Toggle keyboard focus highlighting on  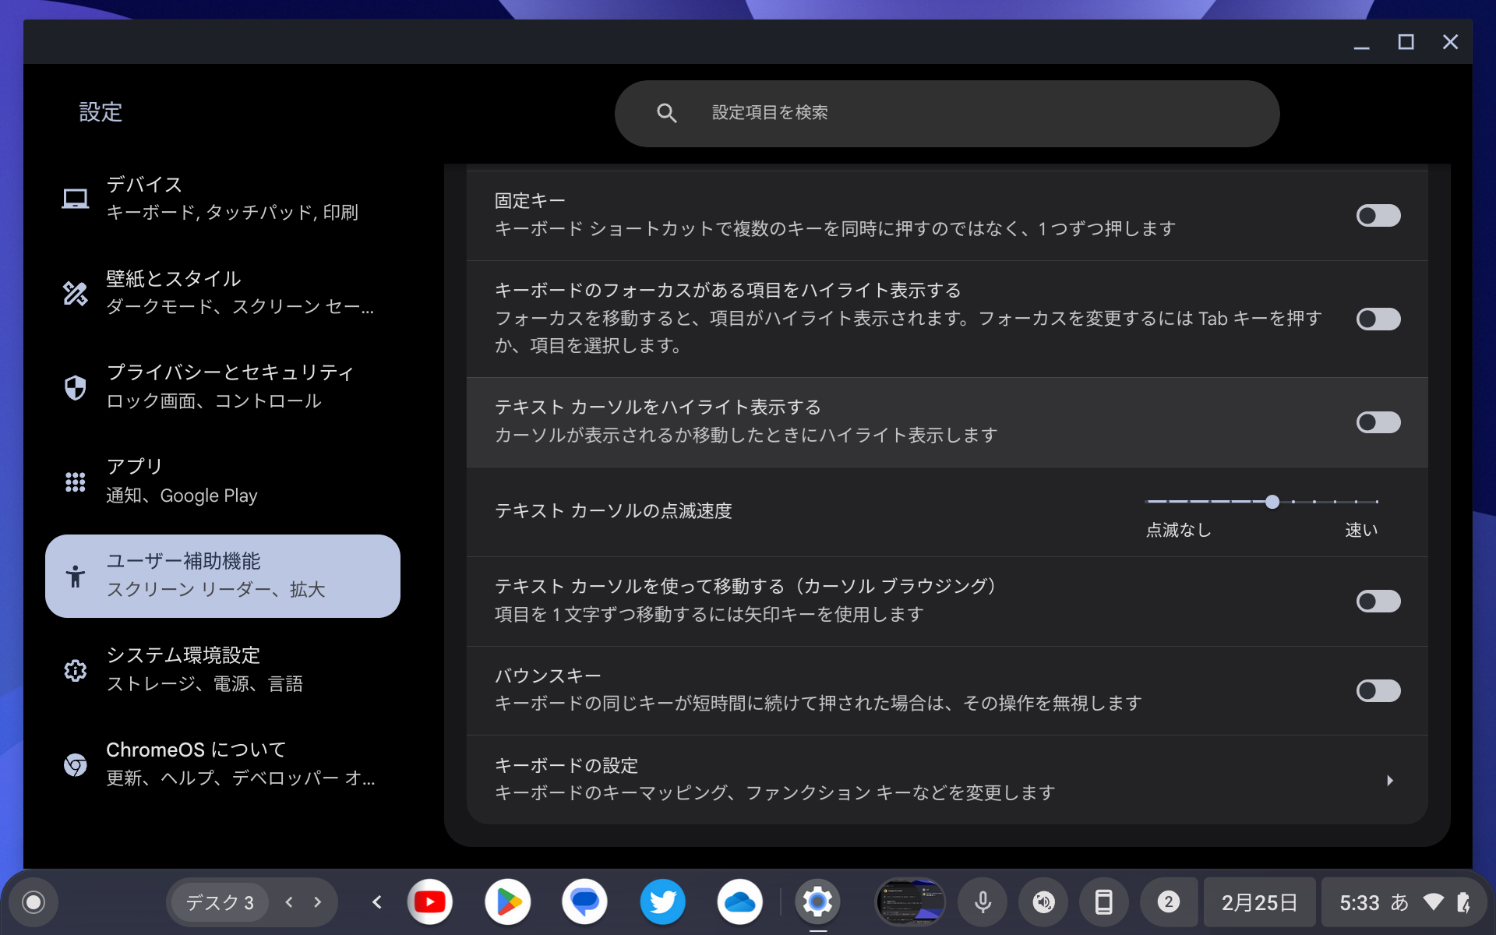coord(1378,319)
